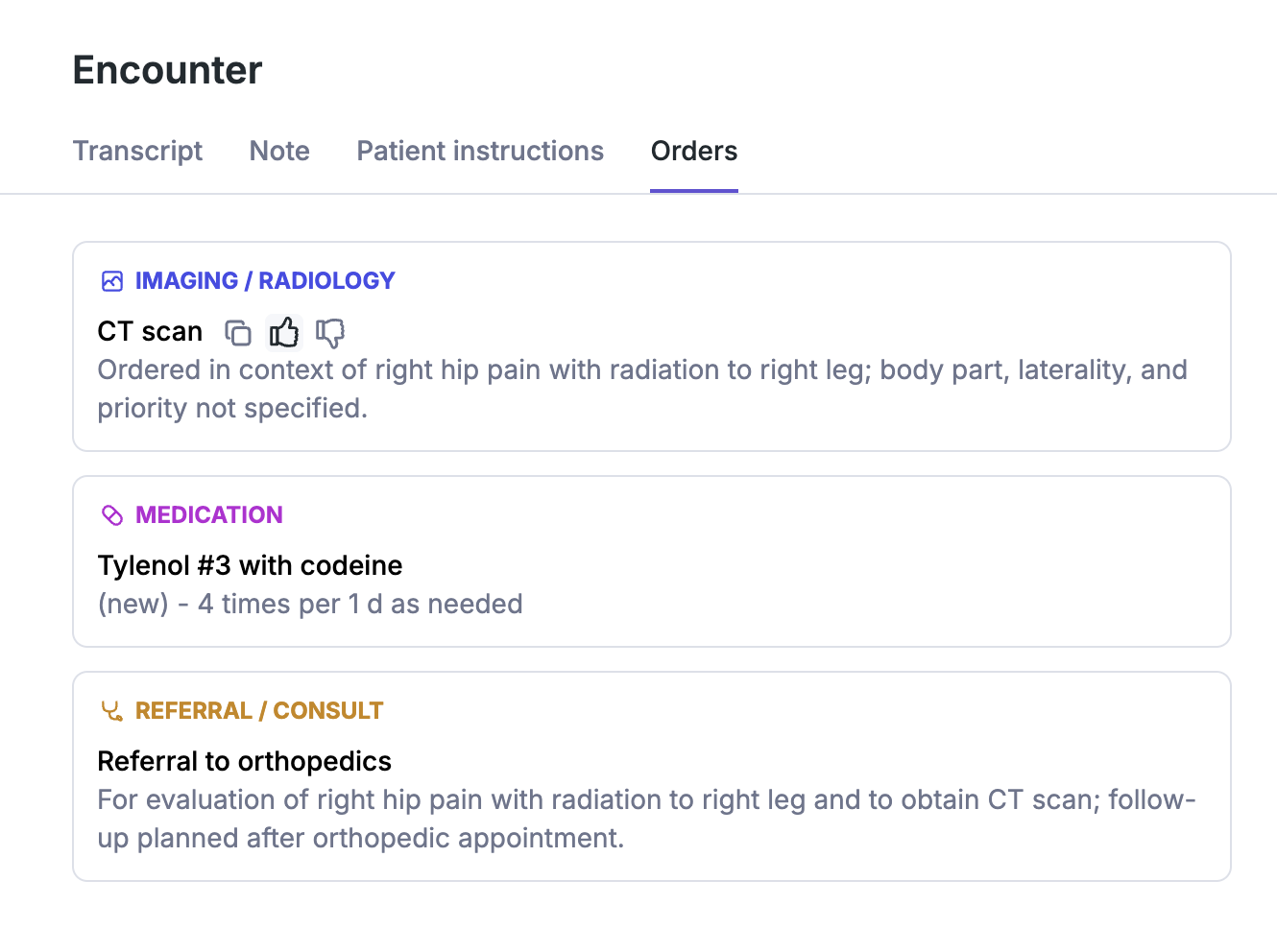The height and width of the screenshot is (928, 1277).
Task: Click the Referral stethoscope icon
Action: click(x=112, y=711)
